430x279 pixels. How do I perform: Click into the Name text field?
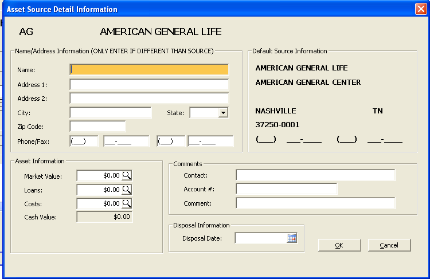pos(149,69)
